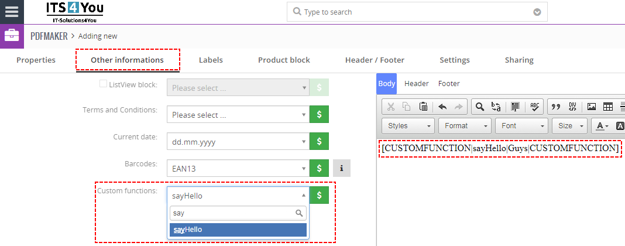
Task: Open the text color picker
Action: (x=602, y=125)
